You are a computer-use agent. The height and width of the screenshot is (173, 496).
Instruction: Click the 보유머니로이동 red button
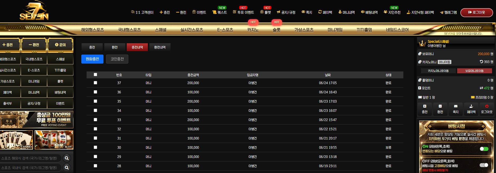coord(474,71)
